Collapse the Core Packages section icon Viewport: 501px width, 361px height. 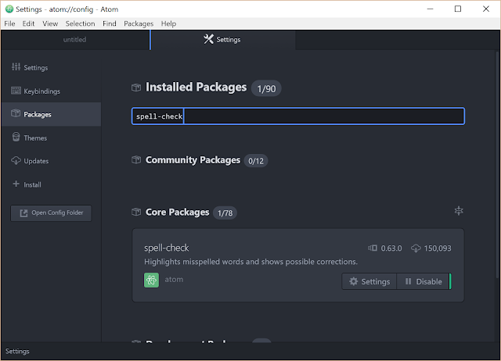click(x=459, y=211)
